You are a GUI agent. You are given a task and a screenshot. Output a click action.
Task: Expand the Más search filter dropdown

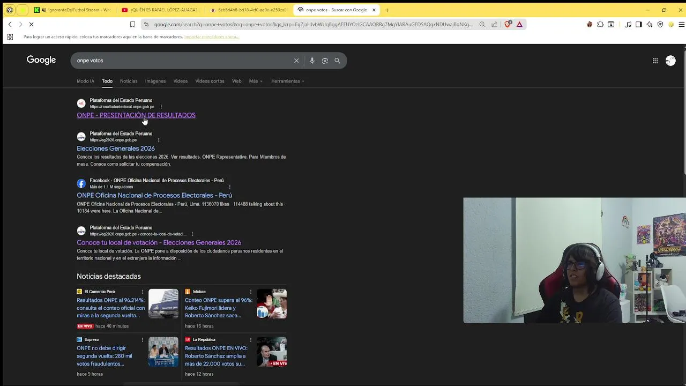coord(256,81)
